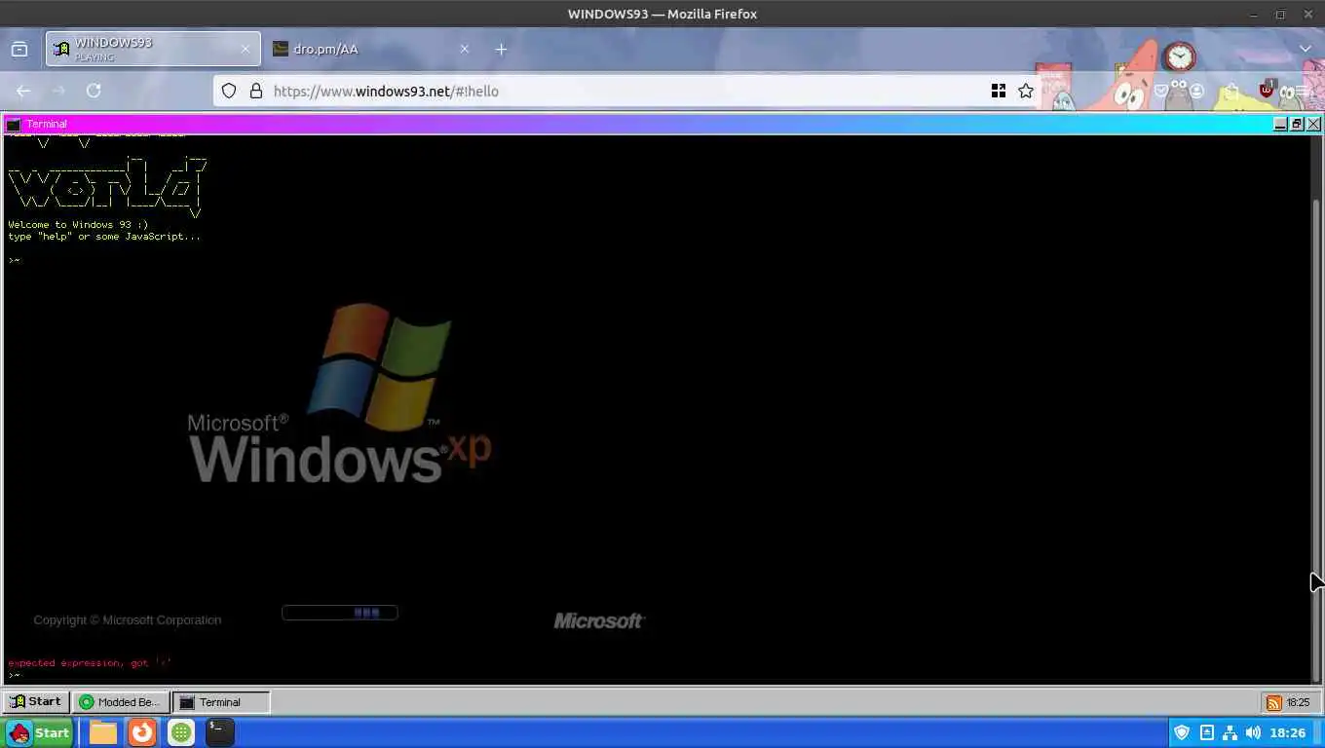1325x748 pixels.
Task: Click the Firefox window minimize button
Action: (1253, 14)
